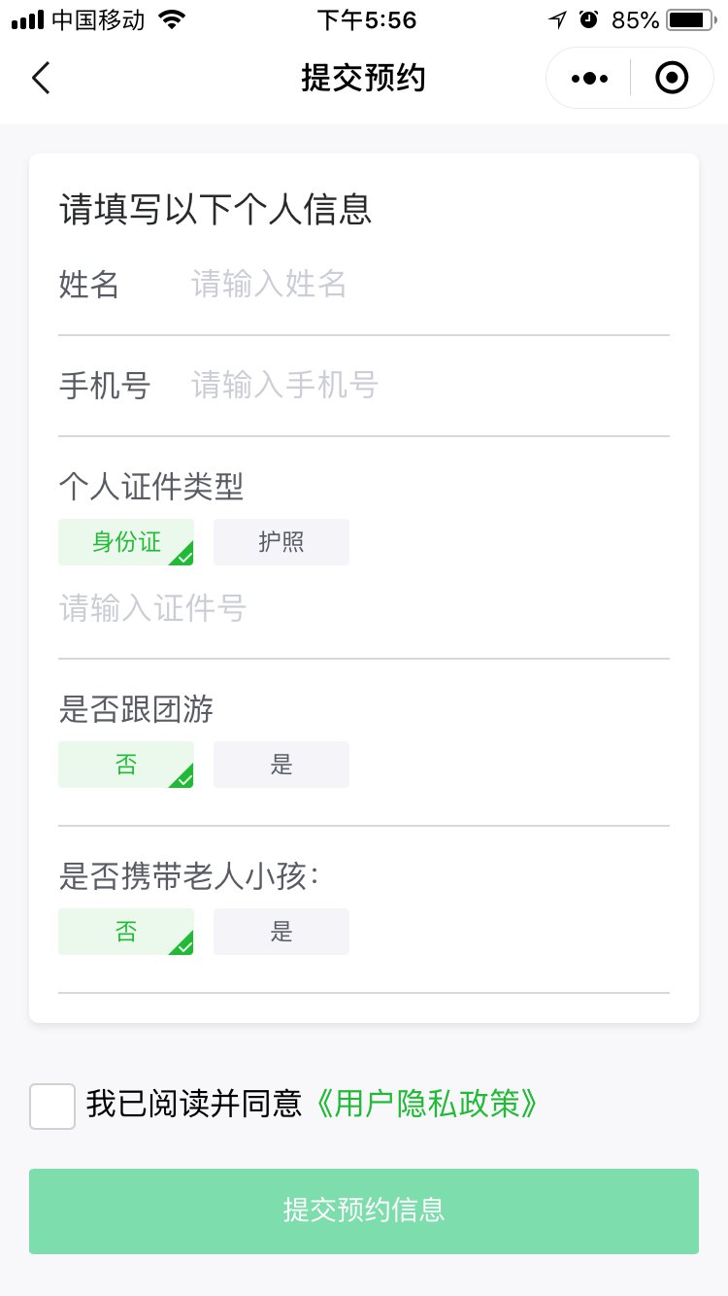Tap the Wi-Fi icon in status bar
The height and width of the screenshot is (1296, 728).
(x=172, y=19)
